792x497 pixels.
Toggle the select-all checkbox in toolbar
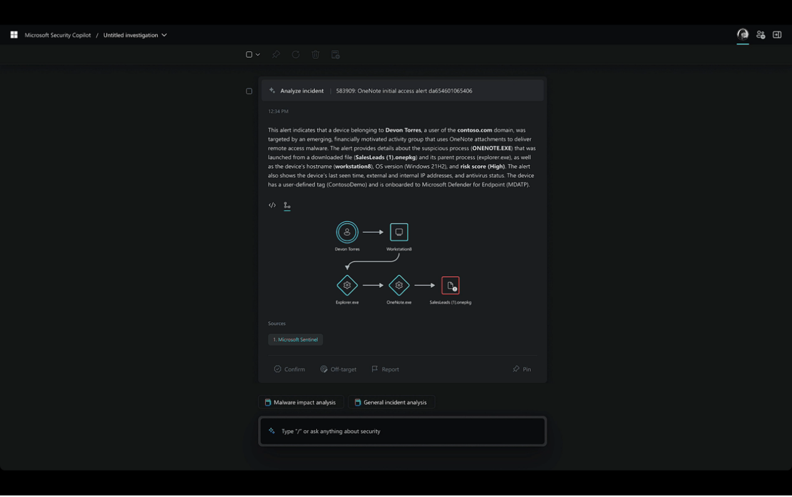pyautogui.click(x=249, y=54)
